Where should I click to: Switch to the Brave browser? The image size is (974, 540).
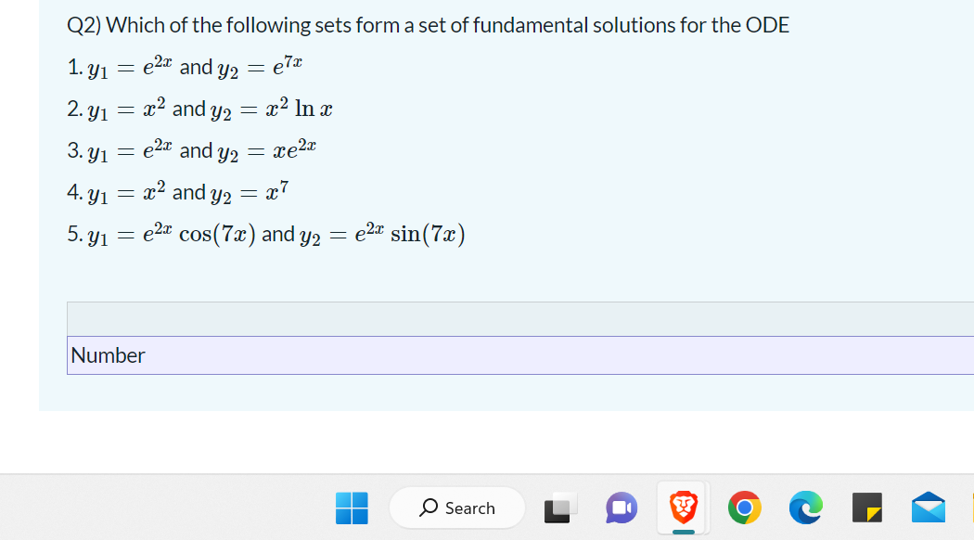tap(683, 506)
